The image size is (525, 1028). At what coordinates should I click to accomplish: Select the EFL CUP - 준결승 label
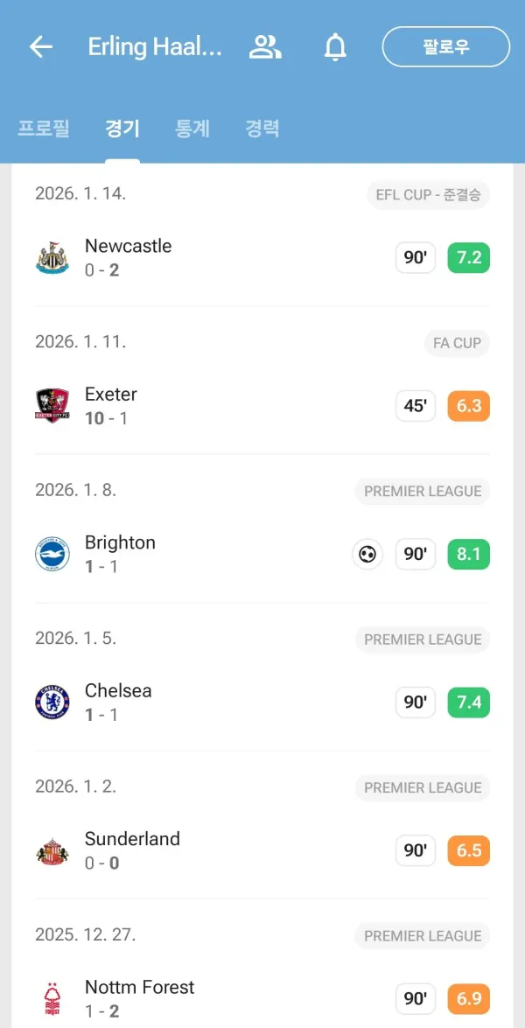click(429, 195)
